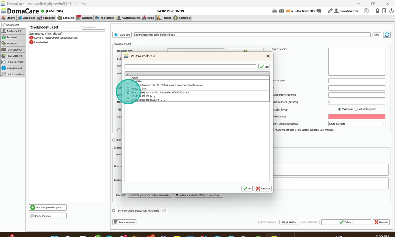Open Tuotteet basket in sidebar
395x237 pixels.
(13, 37)
